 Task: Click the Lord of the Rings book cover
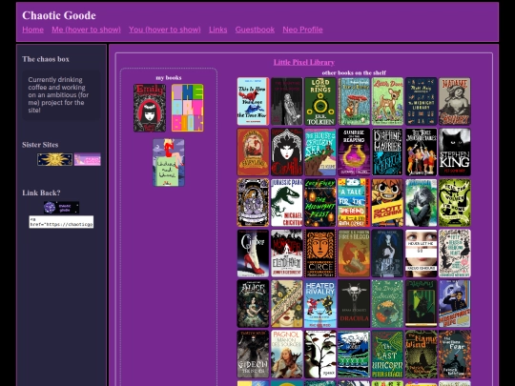(x=320, y=101)
